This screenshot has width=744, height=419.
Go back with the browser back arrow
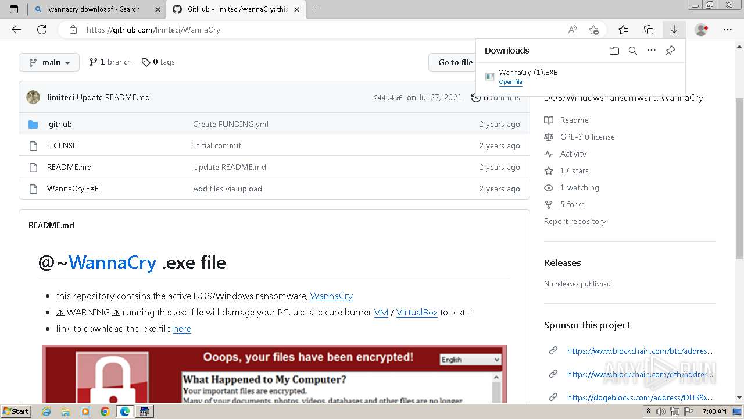click(x=16, y=30)
